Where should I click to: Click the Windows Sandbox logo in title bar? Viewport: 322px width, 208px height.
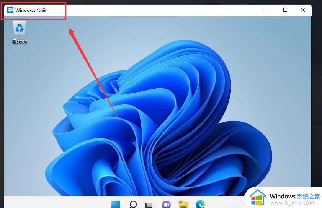click(x=10, y=10)
